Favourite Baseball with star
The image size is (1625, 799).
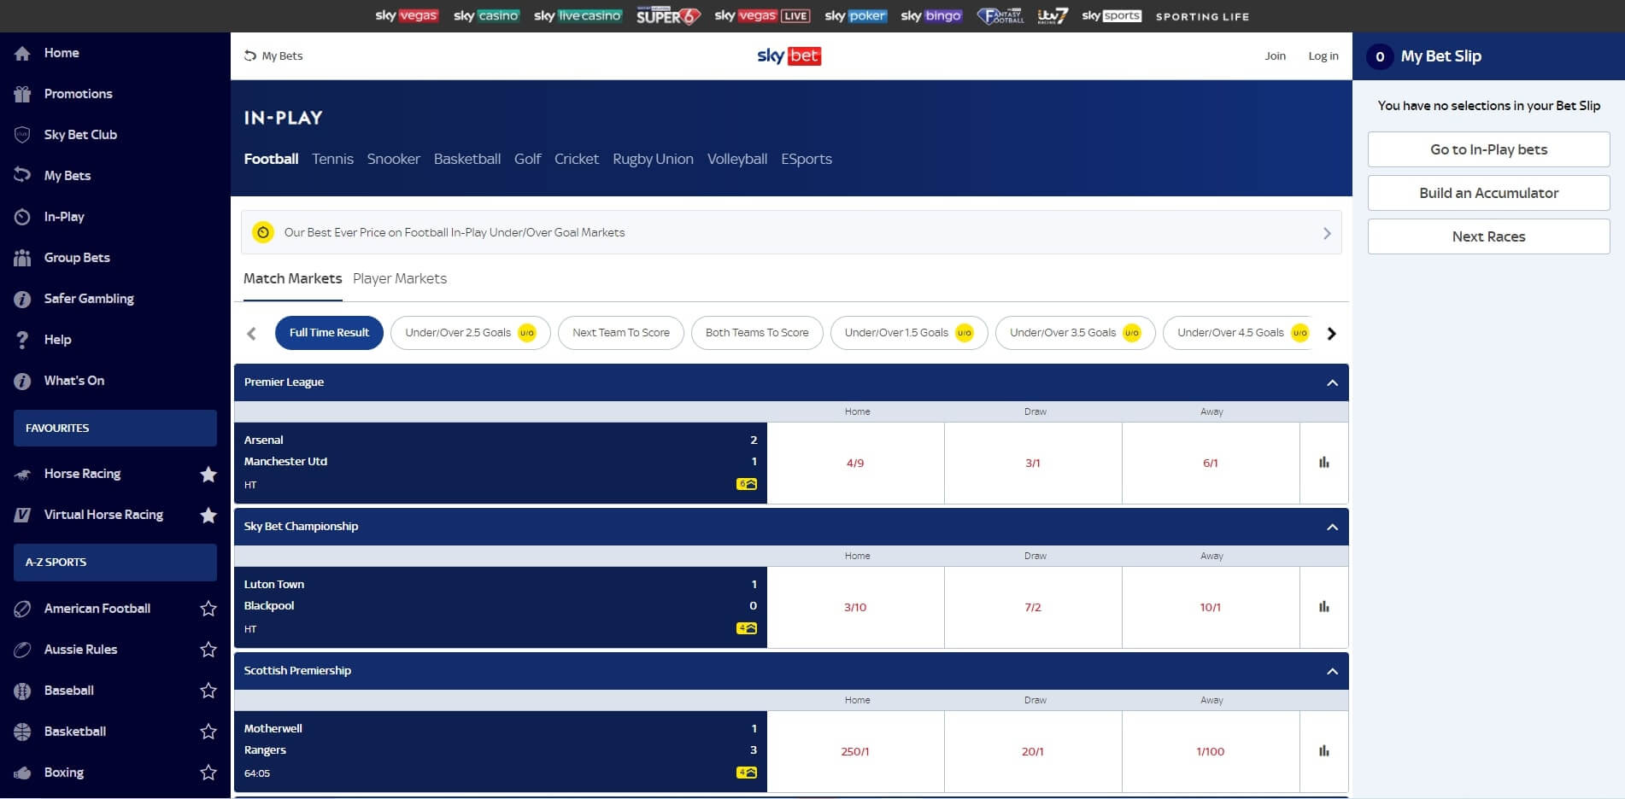(x=208, y=691)
